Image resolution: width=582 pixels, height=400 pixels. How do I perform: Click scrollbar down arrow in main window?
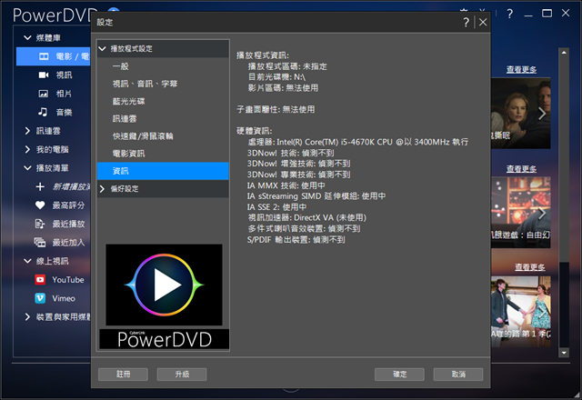point(564,353)
